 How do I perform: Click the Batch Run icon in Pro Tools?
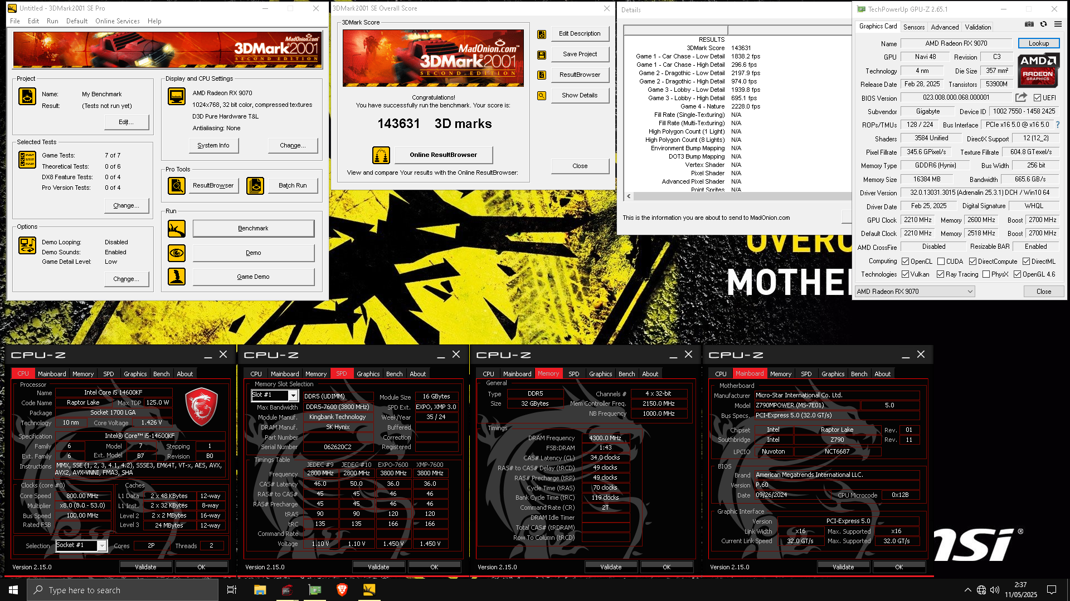click(255, 185)
